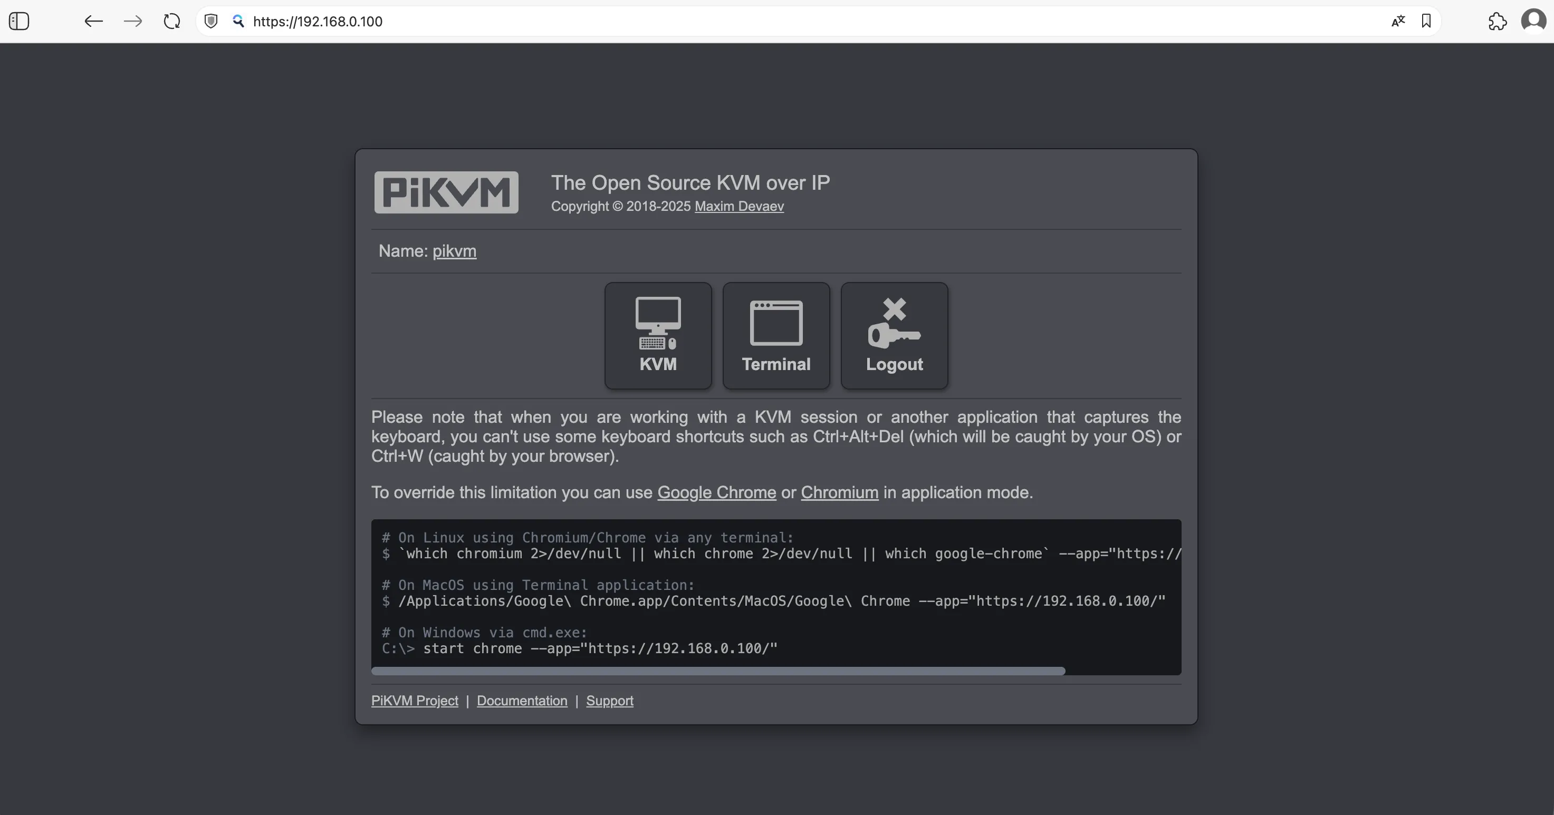Click '# On Linux using Chromium/Chrome' comment line

click(588, 538)
